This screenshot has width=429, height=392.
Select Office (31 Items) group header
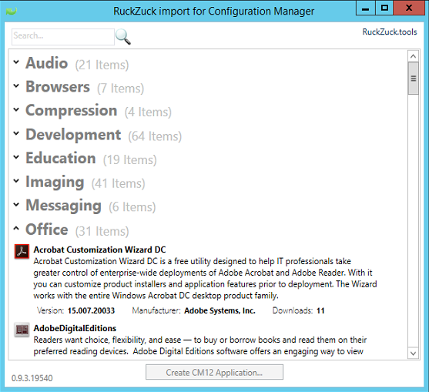(77, 230)
